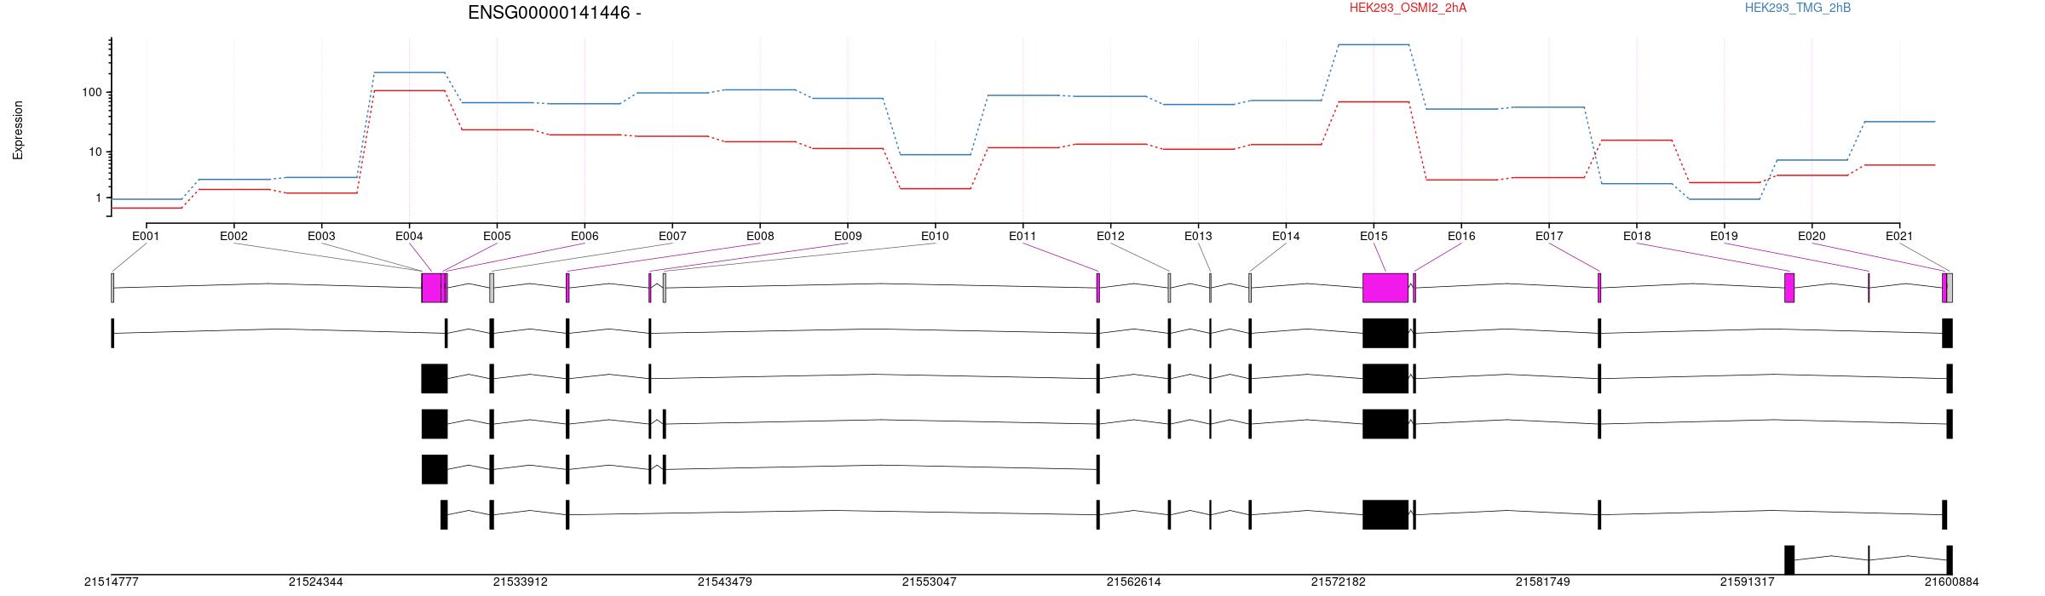Click genomic coordinate 21572182
The height and width of the screenshot is (596, 2045).
pos(1338,582)
